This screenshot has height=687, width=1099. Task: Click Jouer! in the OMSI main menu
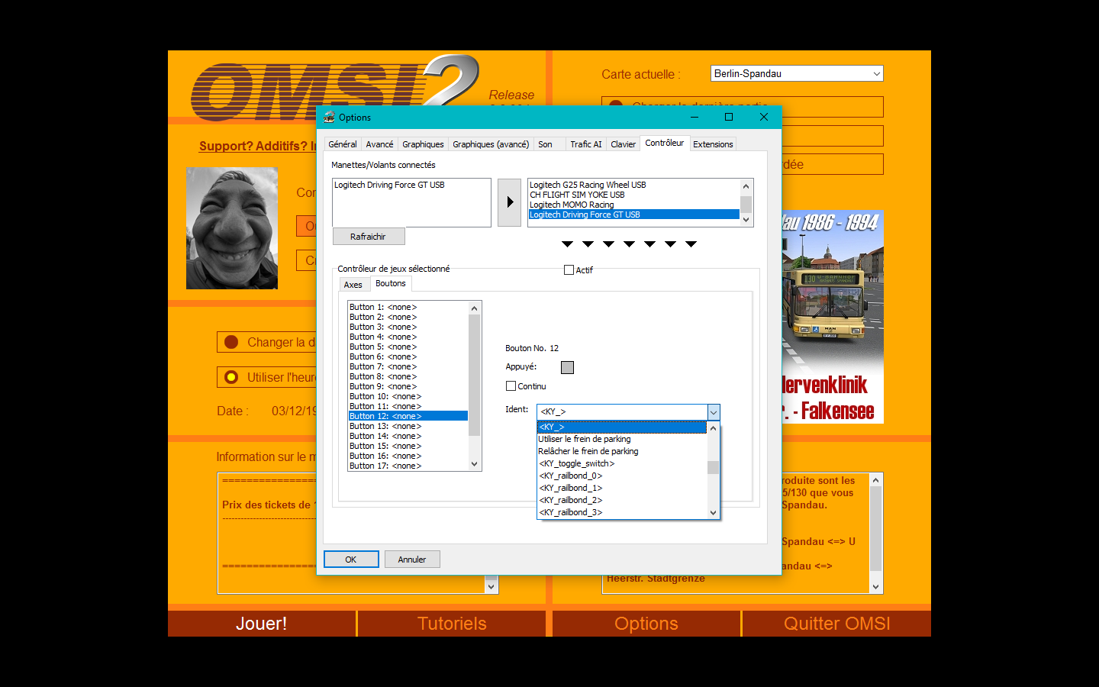point(262,624)
